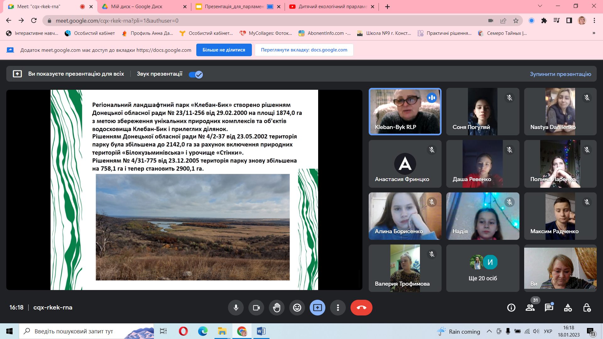Open Семеро Тайных bookmark
Screen dimensions: 603x339
point(502,33)
